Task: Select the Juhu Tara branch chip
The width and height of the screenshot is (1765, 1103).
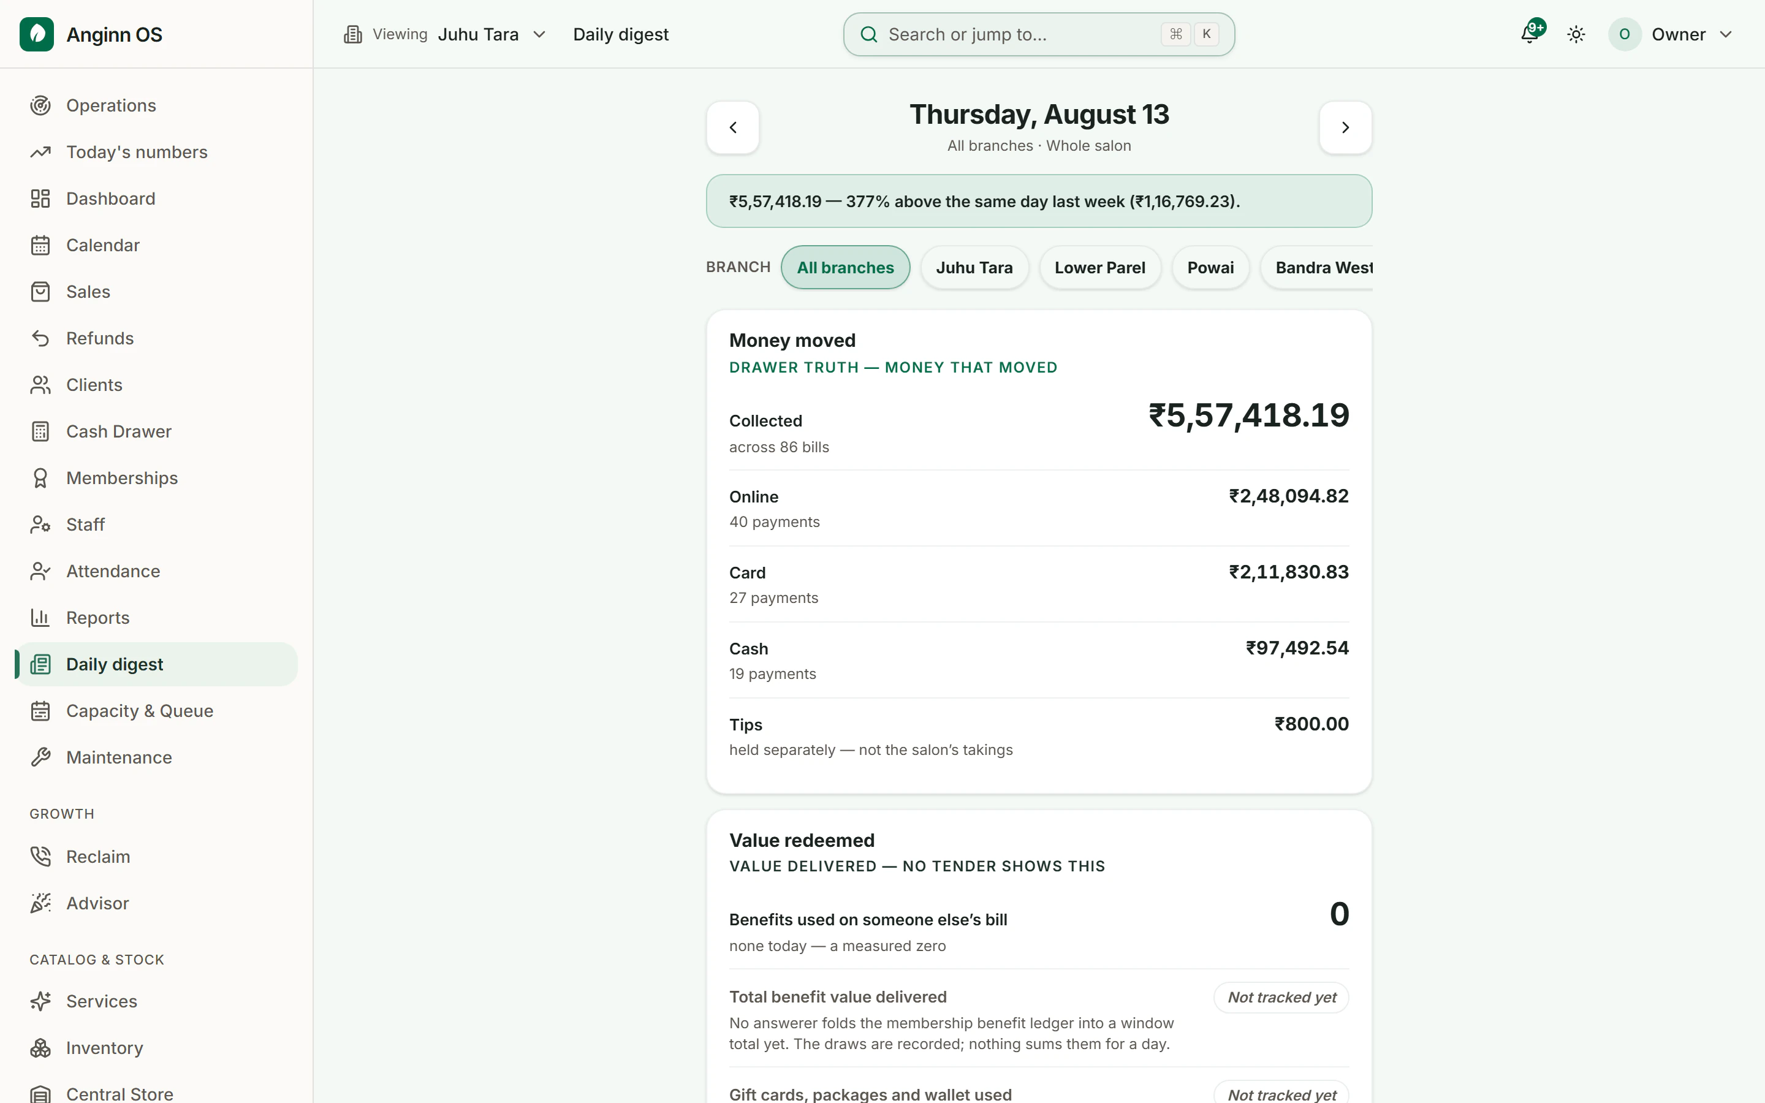Action: click(974, 268)
